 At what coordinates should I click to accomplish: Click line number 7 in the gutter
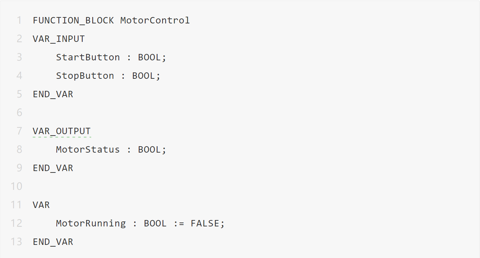point(19,131)
